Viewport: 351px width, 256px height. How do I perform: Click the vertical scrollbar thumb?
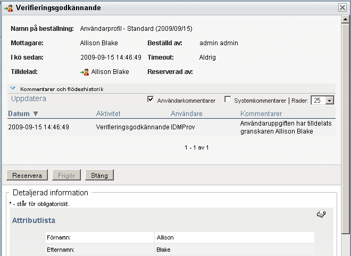[x=345, y=129]
